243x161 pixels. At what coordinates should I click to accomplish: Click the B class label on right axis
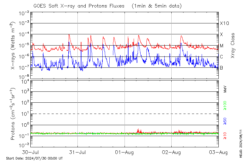[x=221, y=68]
